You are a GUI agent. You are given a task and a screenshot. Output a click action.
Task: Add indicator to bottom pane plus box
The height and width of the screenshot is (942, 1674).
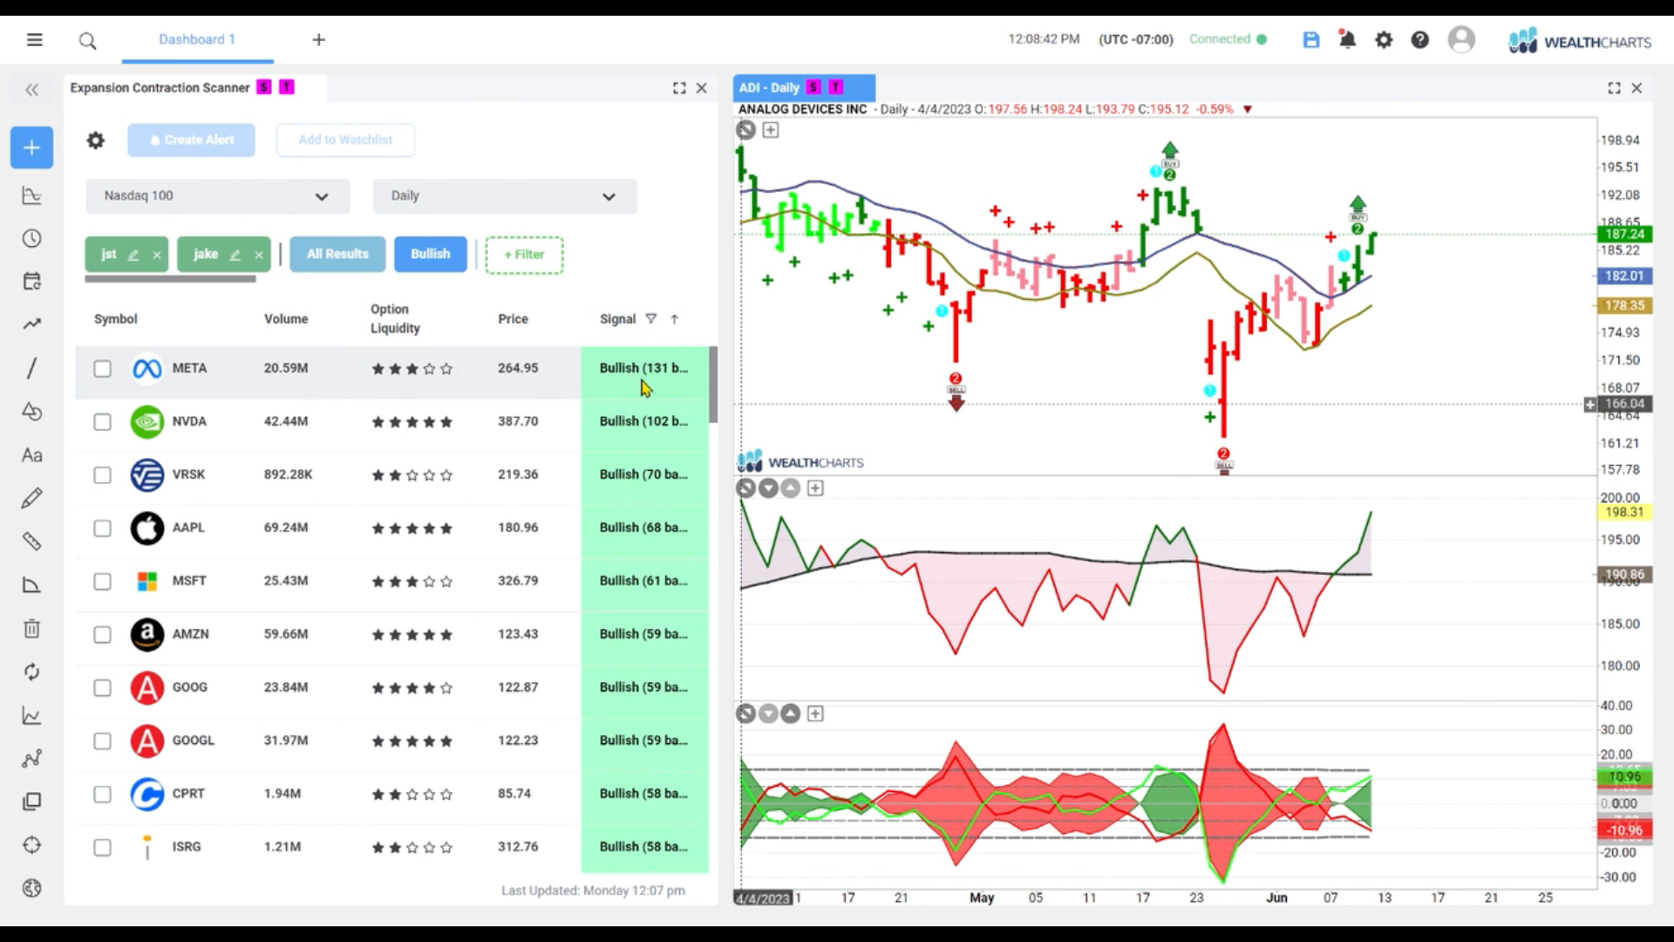[815, 714]
